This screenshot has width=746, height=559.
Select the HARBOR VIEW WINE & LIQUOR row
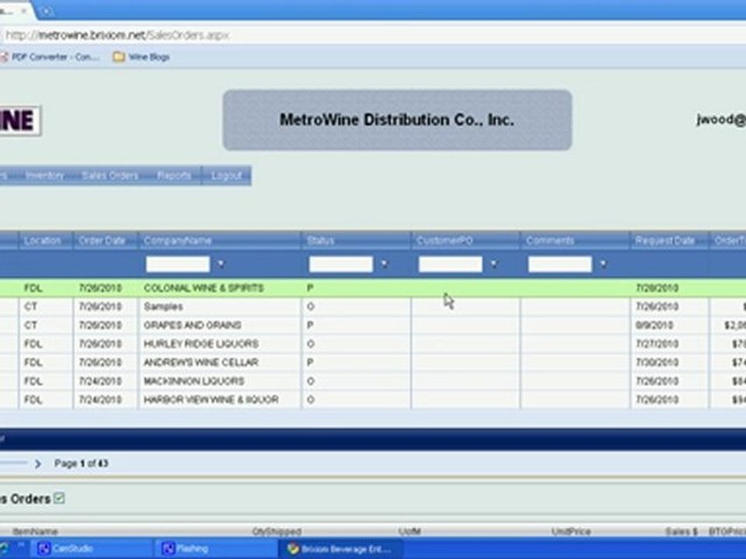point(373,400)
